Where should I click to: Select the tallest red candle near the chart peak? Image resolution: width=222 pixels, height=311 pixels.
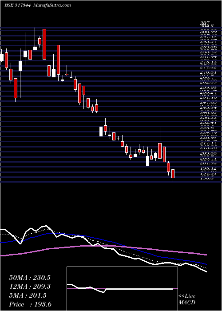pyautogui.click(x=44, y=44)
